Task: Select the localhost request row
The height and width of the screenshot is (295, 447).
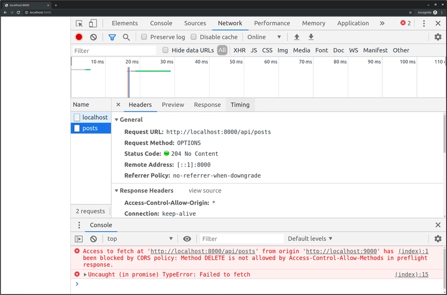Action: coord(91,117)
